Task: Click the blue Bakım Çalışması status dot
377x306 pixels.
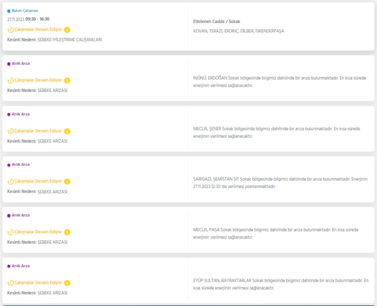Action: [x=9, y=11]
